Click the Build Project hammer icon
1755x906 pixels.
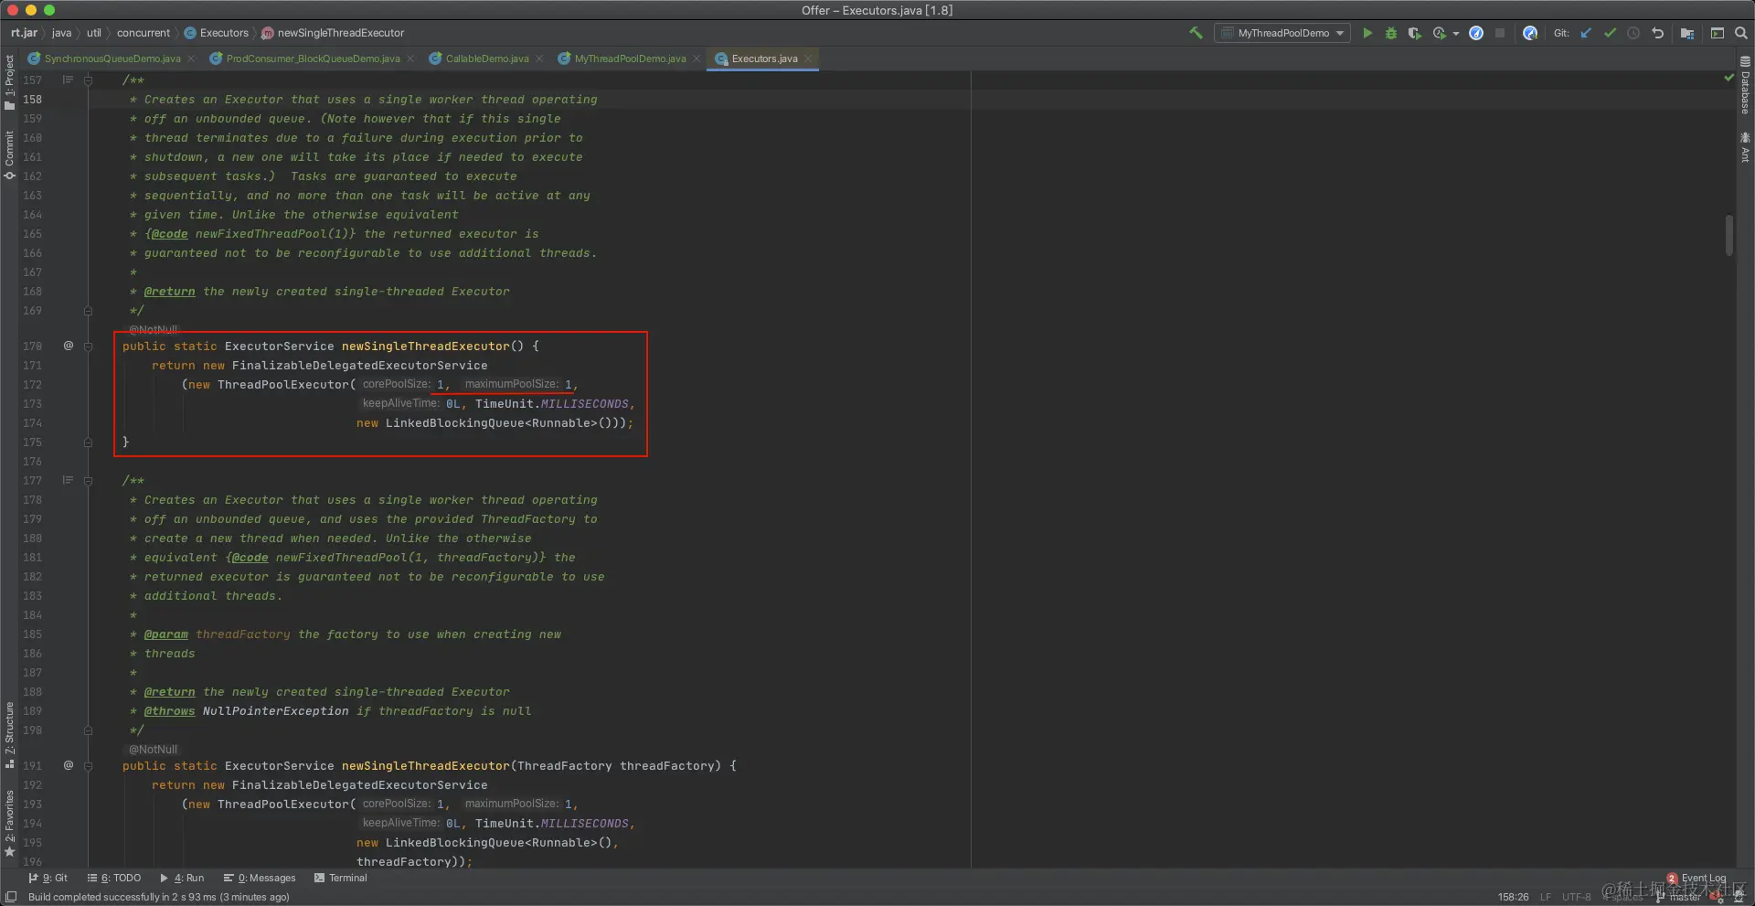1196,33
